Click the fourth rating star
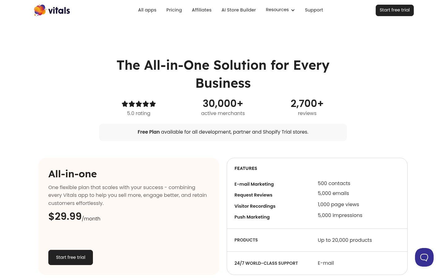 point(146,104)
